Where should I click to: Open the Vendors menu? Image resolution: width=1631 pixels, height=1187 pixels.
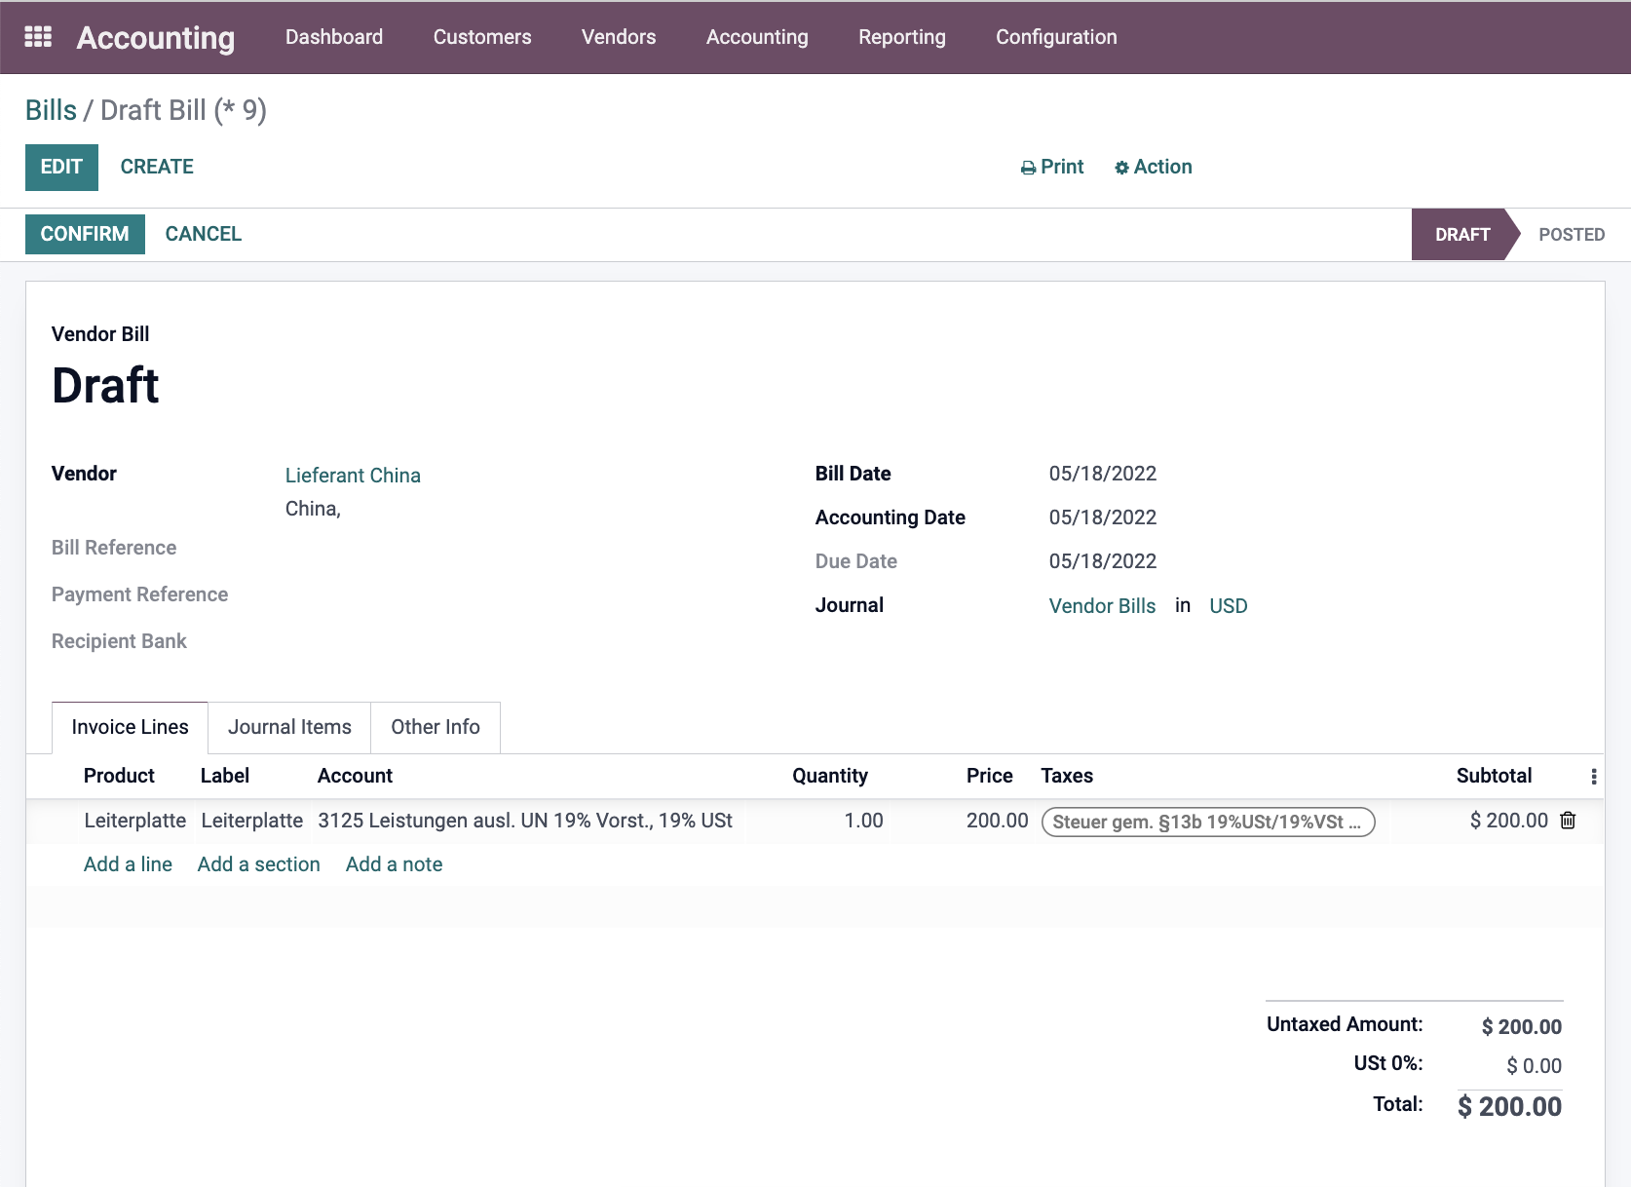tap(619, 37)
